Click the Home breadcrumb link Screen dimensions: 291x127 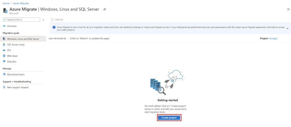(x=6, y=3)
